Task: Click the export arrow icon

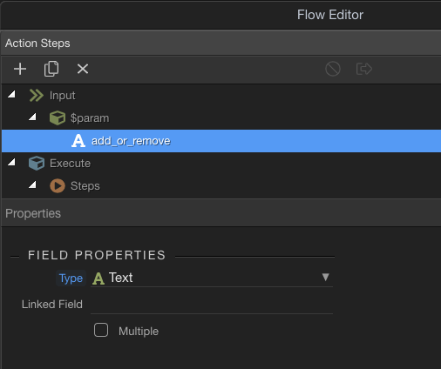Action: tap(364, 69)
